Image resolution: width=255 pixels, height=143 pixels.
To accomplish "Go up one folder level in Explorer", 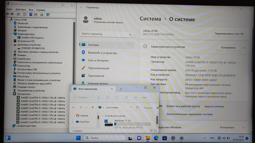I will pos(92,107).
